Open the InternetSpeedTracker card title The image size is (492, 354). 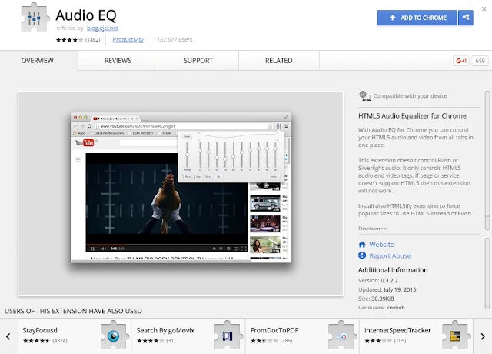(x=397, y=330)
